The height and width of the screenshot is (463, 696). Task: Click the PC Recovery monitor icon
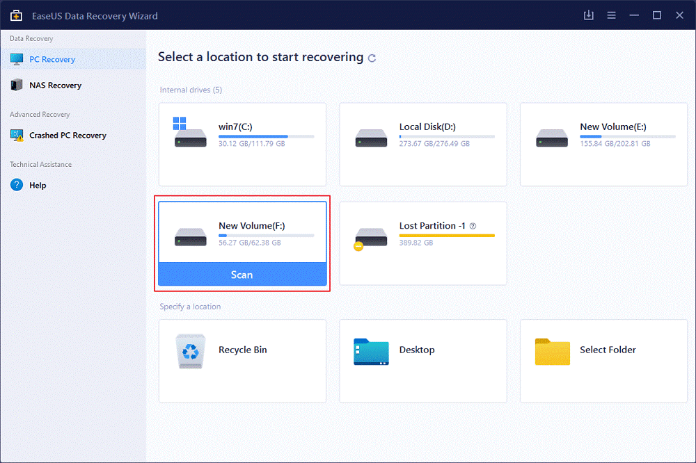point(17,59)
